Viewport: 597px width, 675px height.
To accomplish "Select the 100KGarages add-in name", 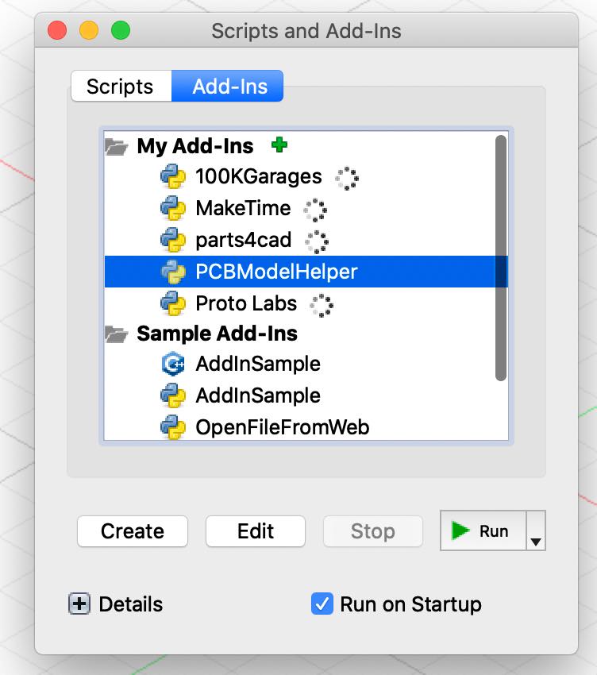I will pos(259,176).
